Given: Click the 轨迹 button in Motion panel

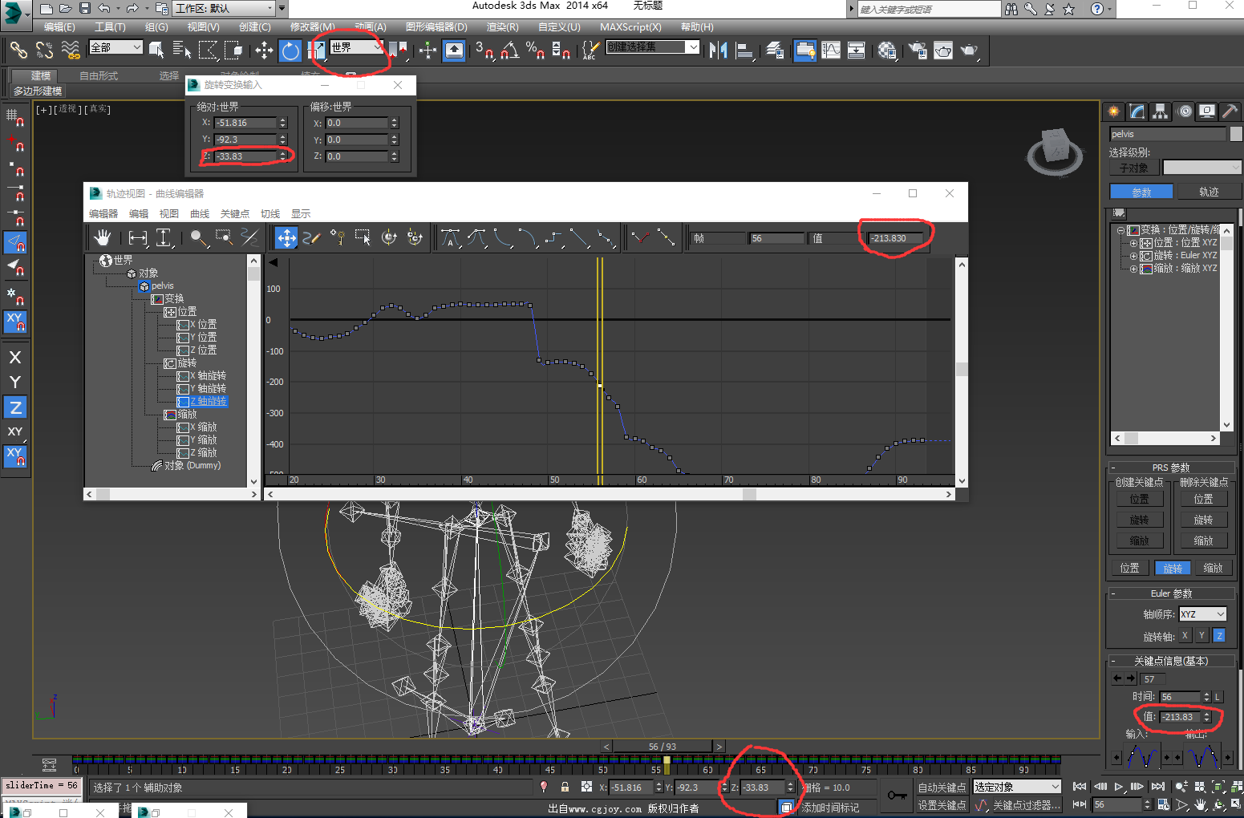Looking at the screenshot, I should 1209,192.
